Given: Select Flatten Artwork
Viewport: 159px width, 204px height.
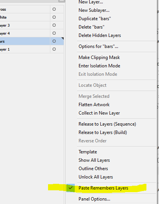Looking at the screenshot, I should [x=94, y=105].
